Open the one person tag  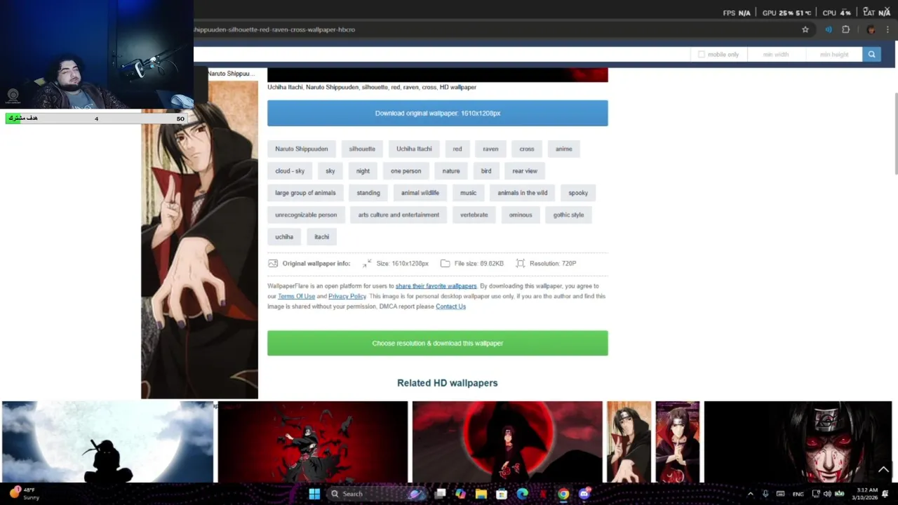click(406, 171)
